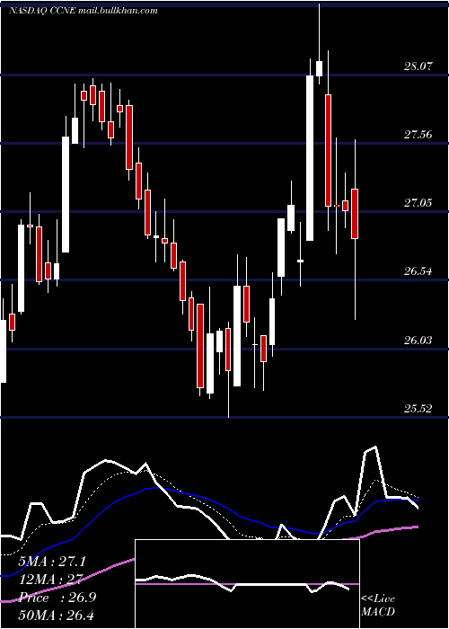Click the 28.07 price axis label

point(418,66)
